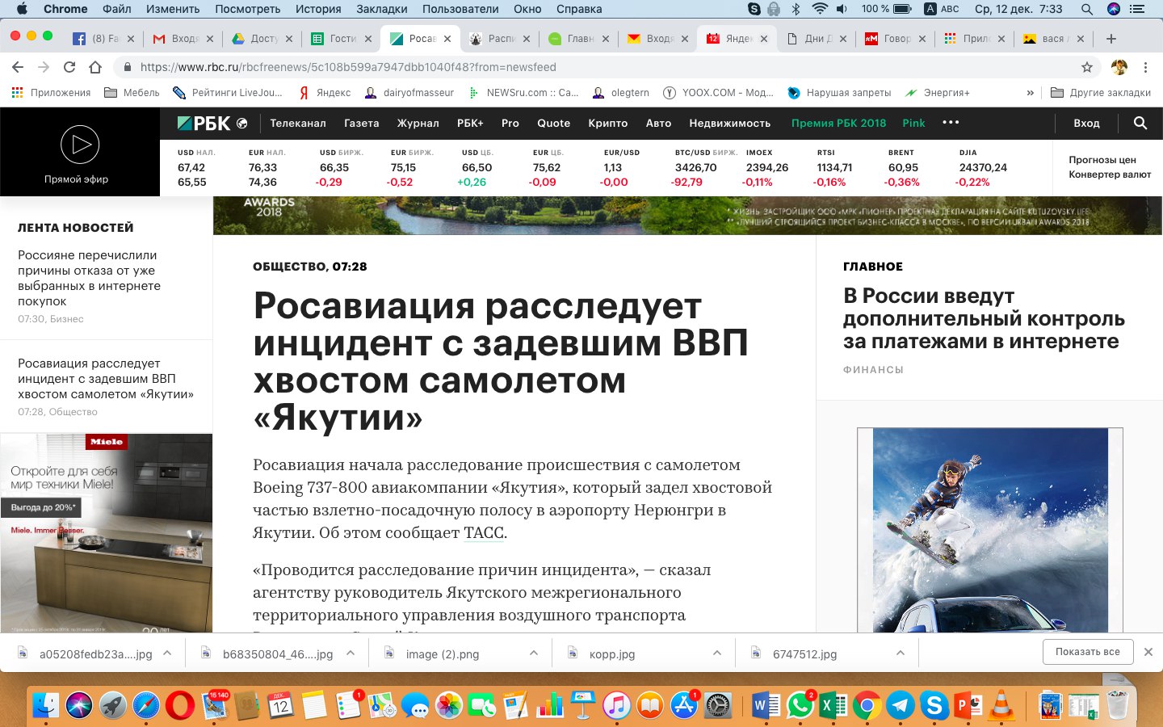Open the Недвижимость section
The image size is (1163, 727).
point(730,123)
